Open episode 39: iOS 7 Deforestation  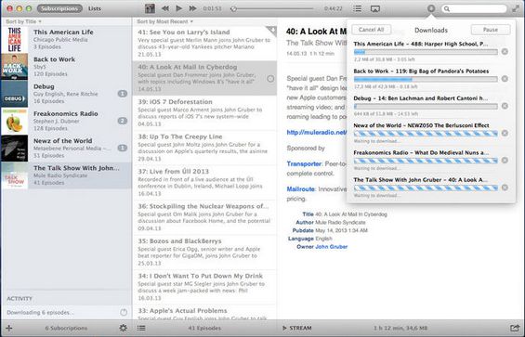coord(204,112)
